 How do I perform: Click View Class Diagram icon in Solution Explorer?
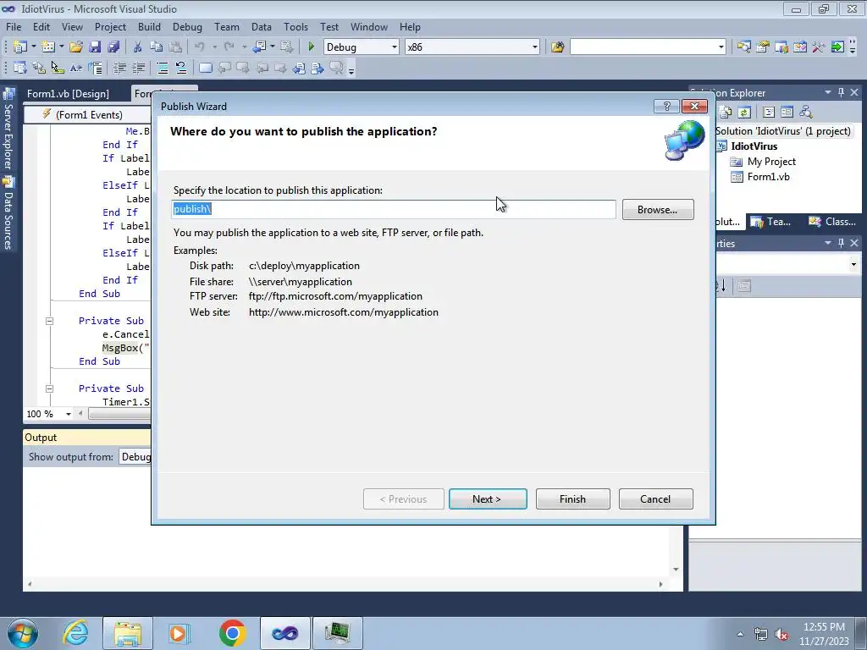point(806,113)
